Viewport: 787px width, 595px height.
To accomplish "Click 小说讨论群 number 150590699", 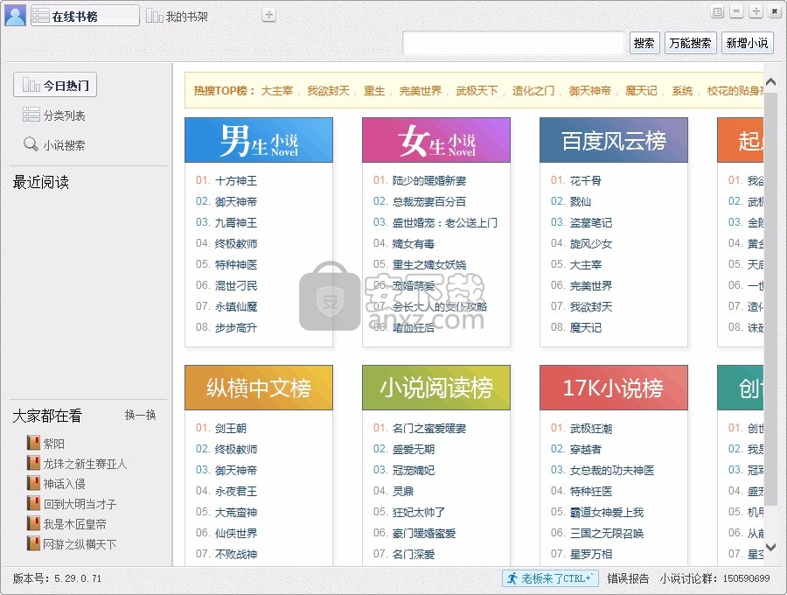I will pyautogui.click(x=747, y=579).
